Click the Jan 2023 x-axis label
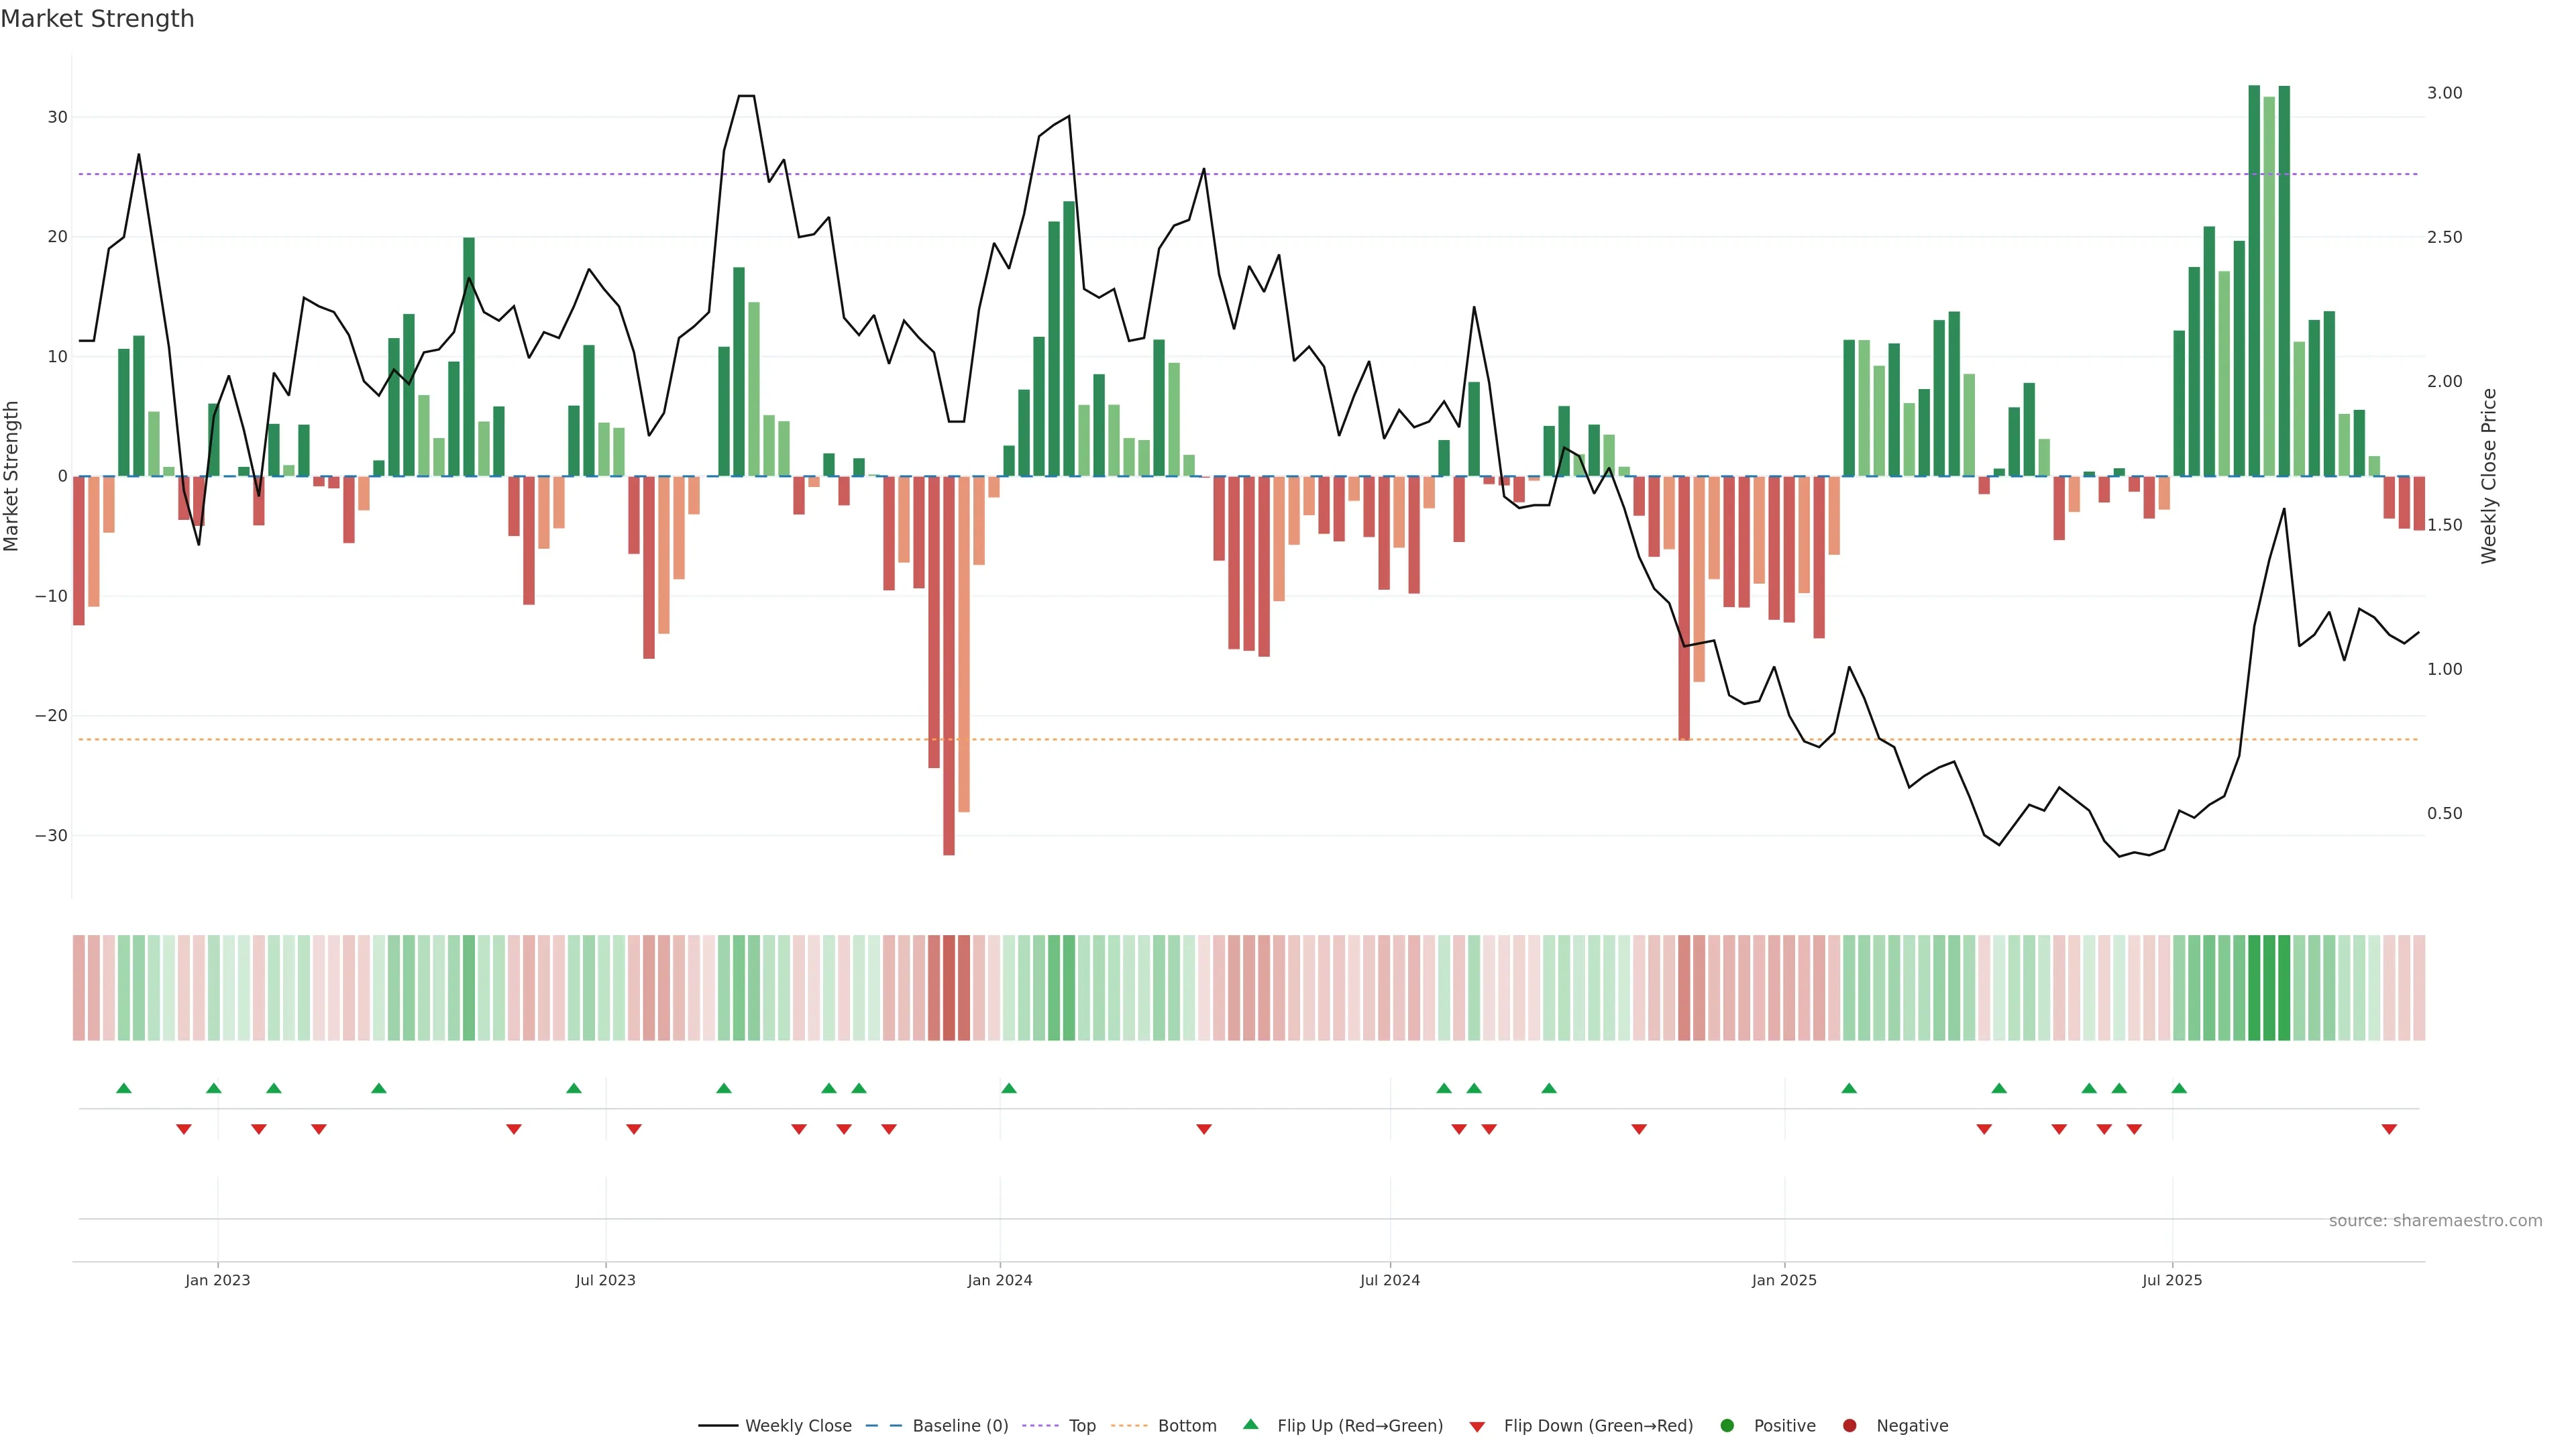The width and height of the screenshot is (2576, 1449). pos(218,1280)
